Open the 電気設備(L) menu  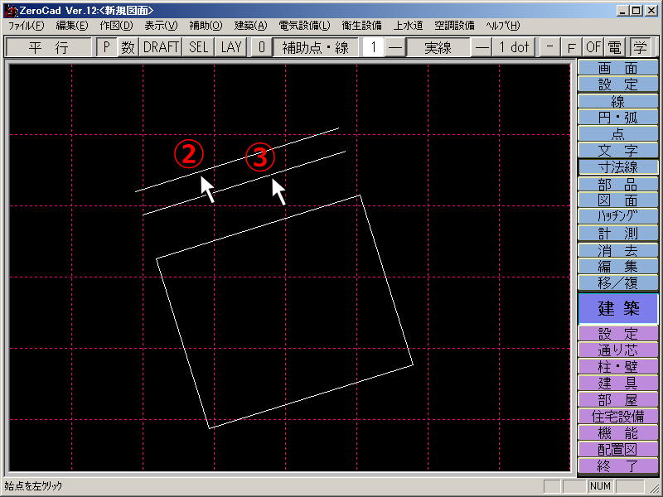(x=304, y=26)
